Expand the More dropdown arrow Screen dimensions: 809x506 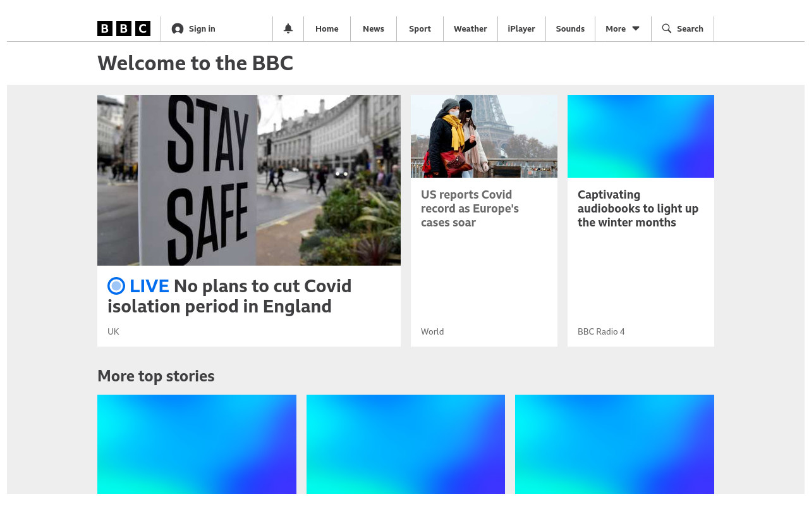point(636,28)
